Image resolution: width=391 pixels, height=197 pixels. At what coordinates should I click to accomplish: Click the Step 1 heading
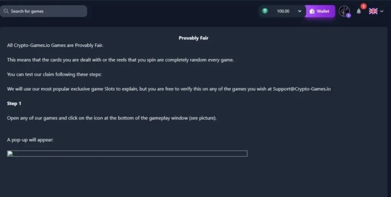(14, 103)
